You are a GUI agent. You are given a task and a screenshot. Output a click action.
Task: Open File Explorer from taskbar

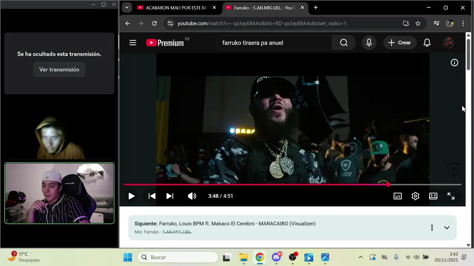pos(243,257)
